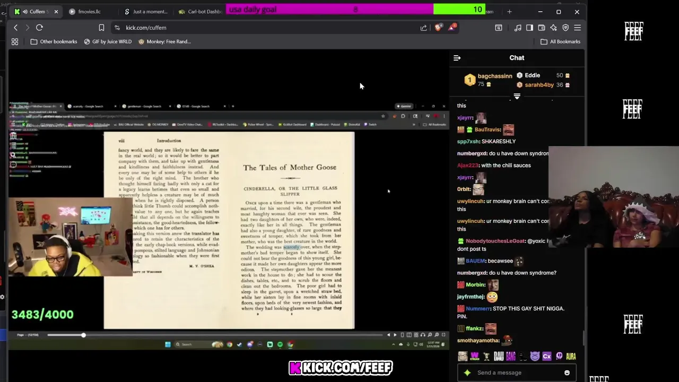Open the Brave Shields lion icon

[x=438, y=28]
